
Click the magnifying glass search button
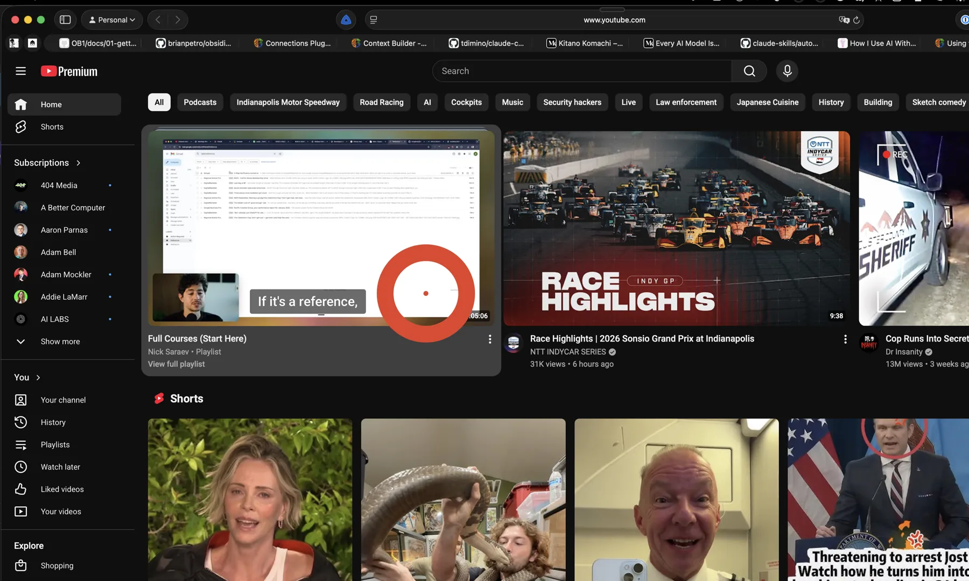click(x=749, y=71)
